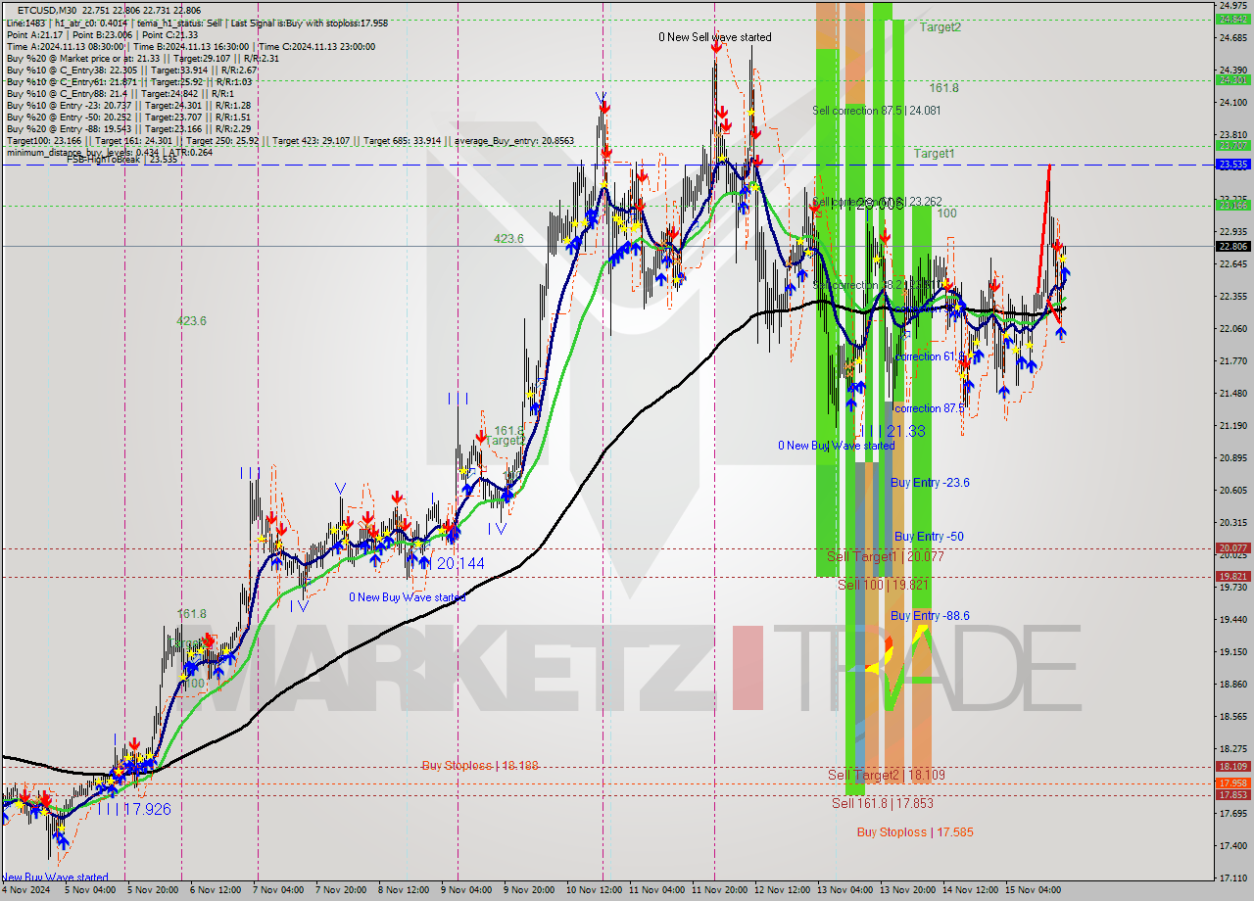Click the '15 Nov 04:00' time axis label
The image size is (1254, 901).
pos(1033,890)
